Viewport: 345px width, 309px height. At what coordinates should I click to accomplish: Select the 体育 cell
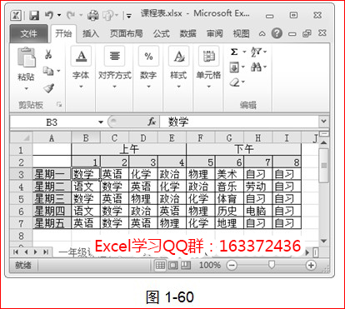(x=229, y=199)
